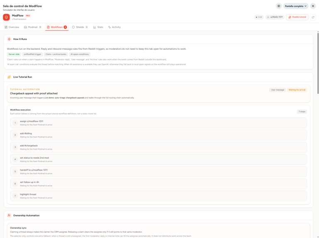319x238 pixels.
Task: Click the Live Tutorial Run sparkle icon
Action: click(x=9, y=77)
